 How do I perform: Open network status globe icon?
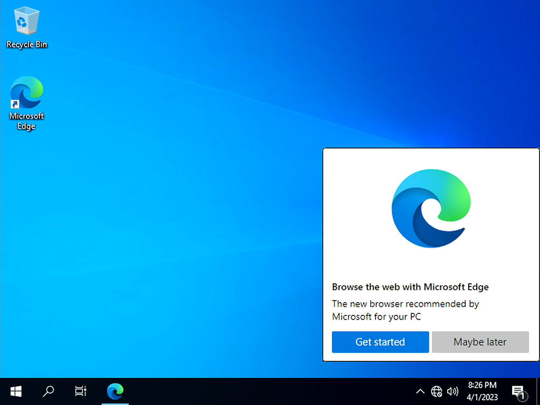436,391
